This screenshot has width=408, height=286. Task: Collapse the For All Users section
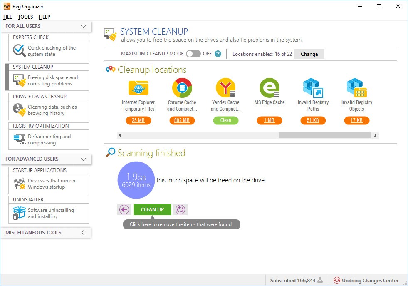tap(83, 26)
